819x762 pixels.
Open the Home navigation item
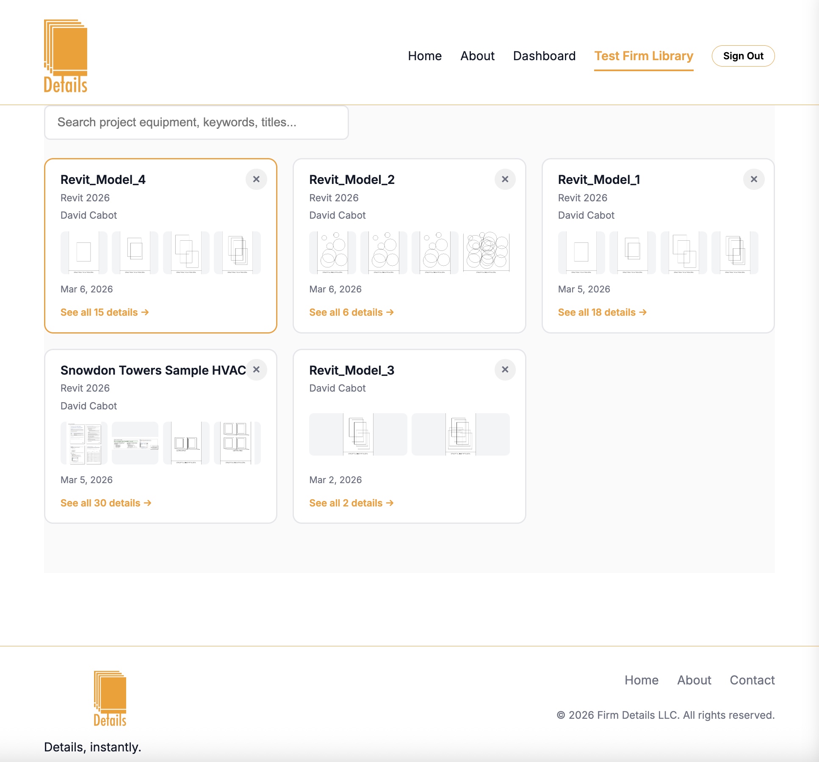pyautogui.click(x=425, y=56)
